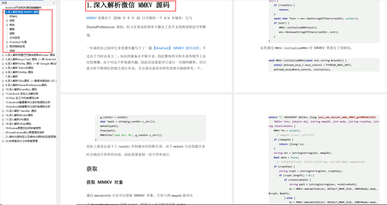Viewport: 387px width, 205px height.
Task: Expand 15.深入解析 Handler 源码 node
Action: 3,111
